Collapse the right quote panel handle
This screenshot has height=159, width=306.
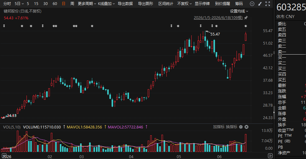[x=274, y=112]
